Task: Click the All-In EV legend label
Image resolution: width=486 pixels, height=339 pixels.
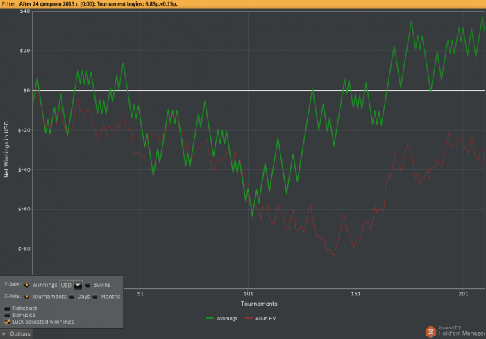Action: [266, 319]
